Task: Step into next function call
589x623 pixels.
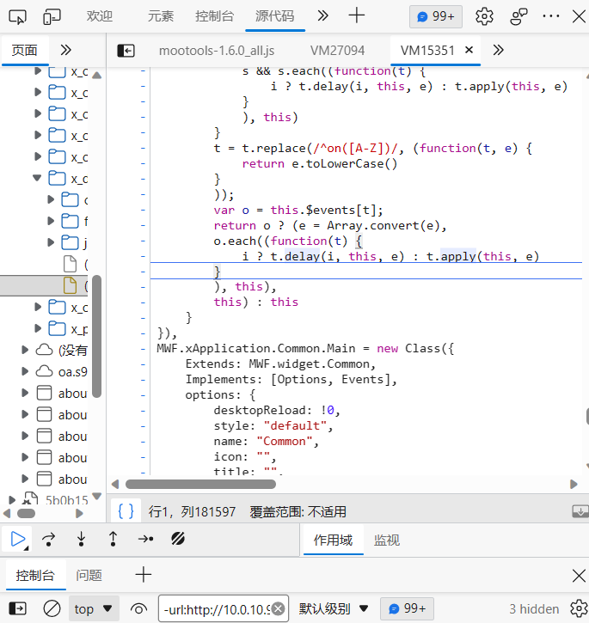Action: 81,539
